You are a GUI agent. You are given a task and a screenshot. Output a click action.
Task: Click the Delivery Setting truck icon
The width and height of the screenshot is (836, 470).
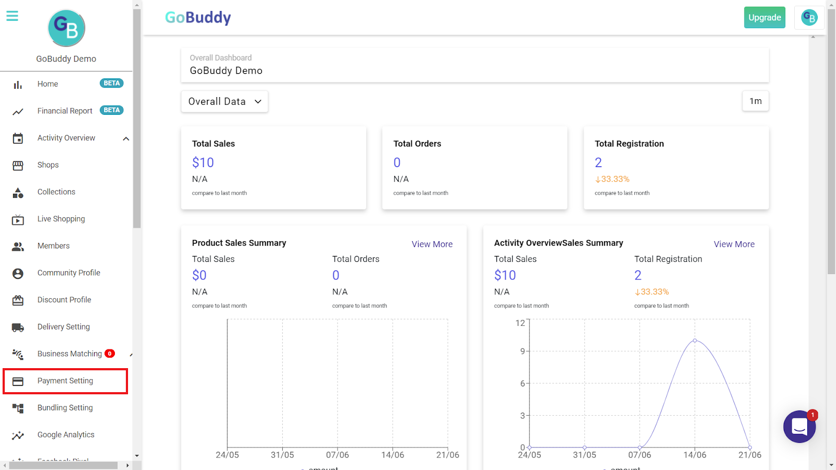coord(18,327)
